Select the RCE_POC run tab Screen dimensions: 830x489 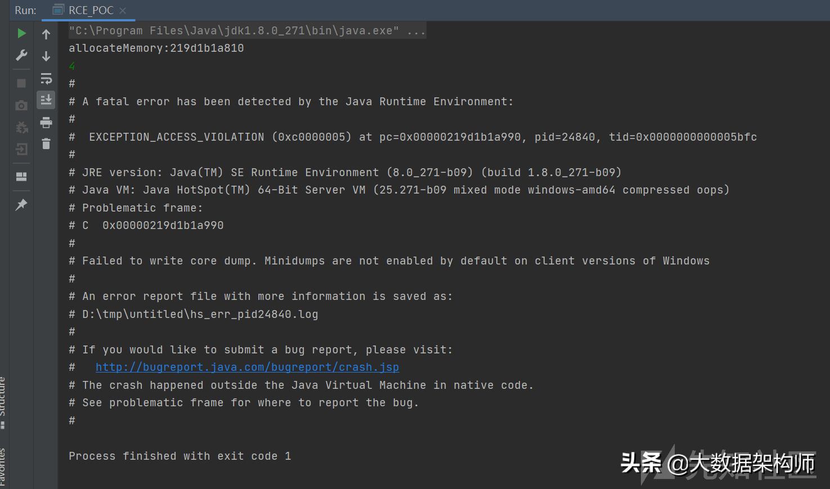tap(84, 10)
